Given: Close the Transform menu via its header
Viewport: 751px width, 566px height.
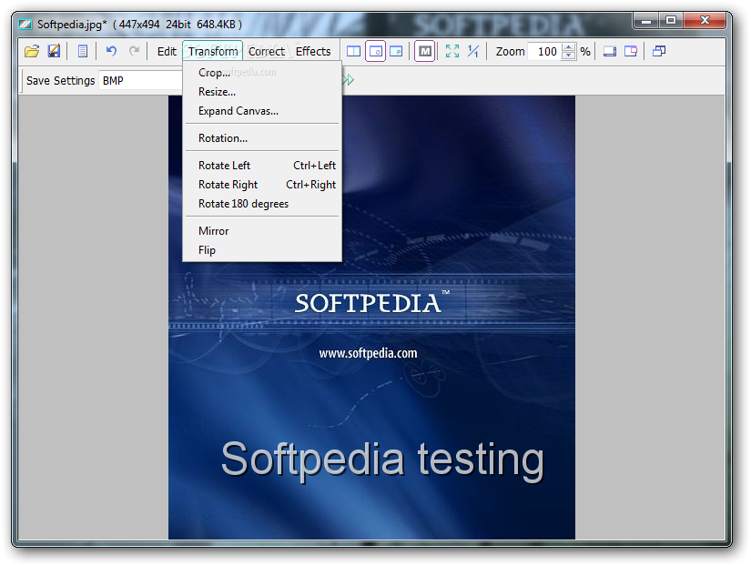Looking at the screenshot, I should click(213, 51).
